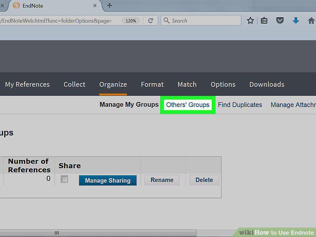Click the Manage Sharing button
This screenshot has height=237, width=316.
point(108,181)
